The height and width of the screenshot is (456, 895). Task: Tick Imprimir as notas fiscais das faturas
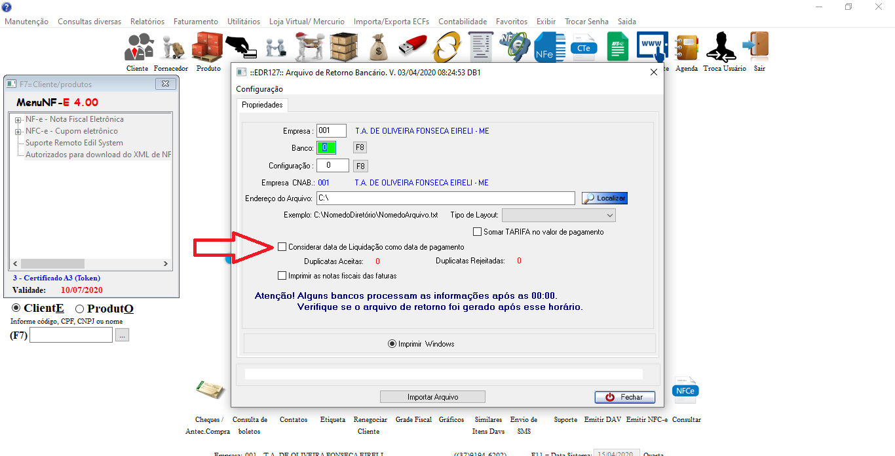[x=282, y=276]
